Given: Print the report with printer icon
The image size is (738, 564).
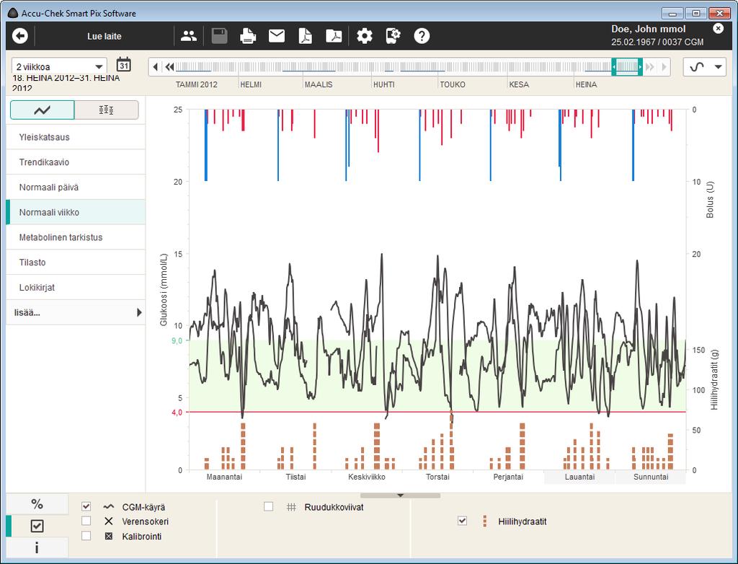Looking at the screenshot, I should (248, 36).
